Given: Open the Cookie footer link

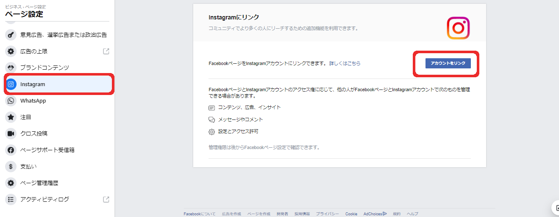Looking at the screenshot, I should click(x=351, y=214).
